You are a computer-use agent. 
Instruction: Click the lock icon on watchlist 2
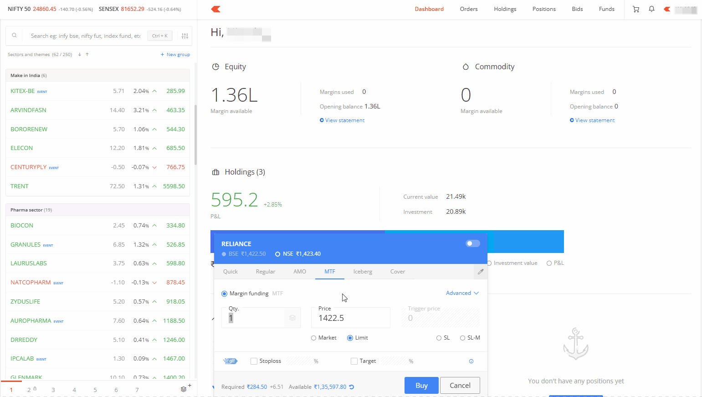pos(35,388)
